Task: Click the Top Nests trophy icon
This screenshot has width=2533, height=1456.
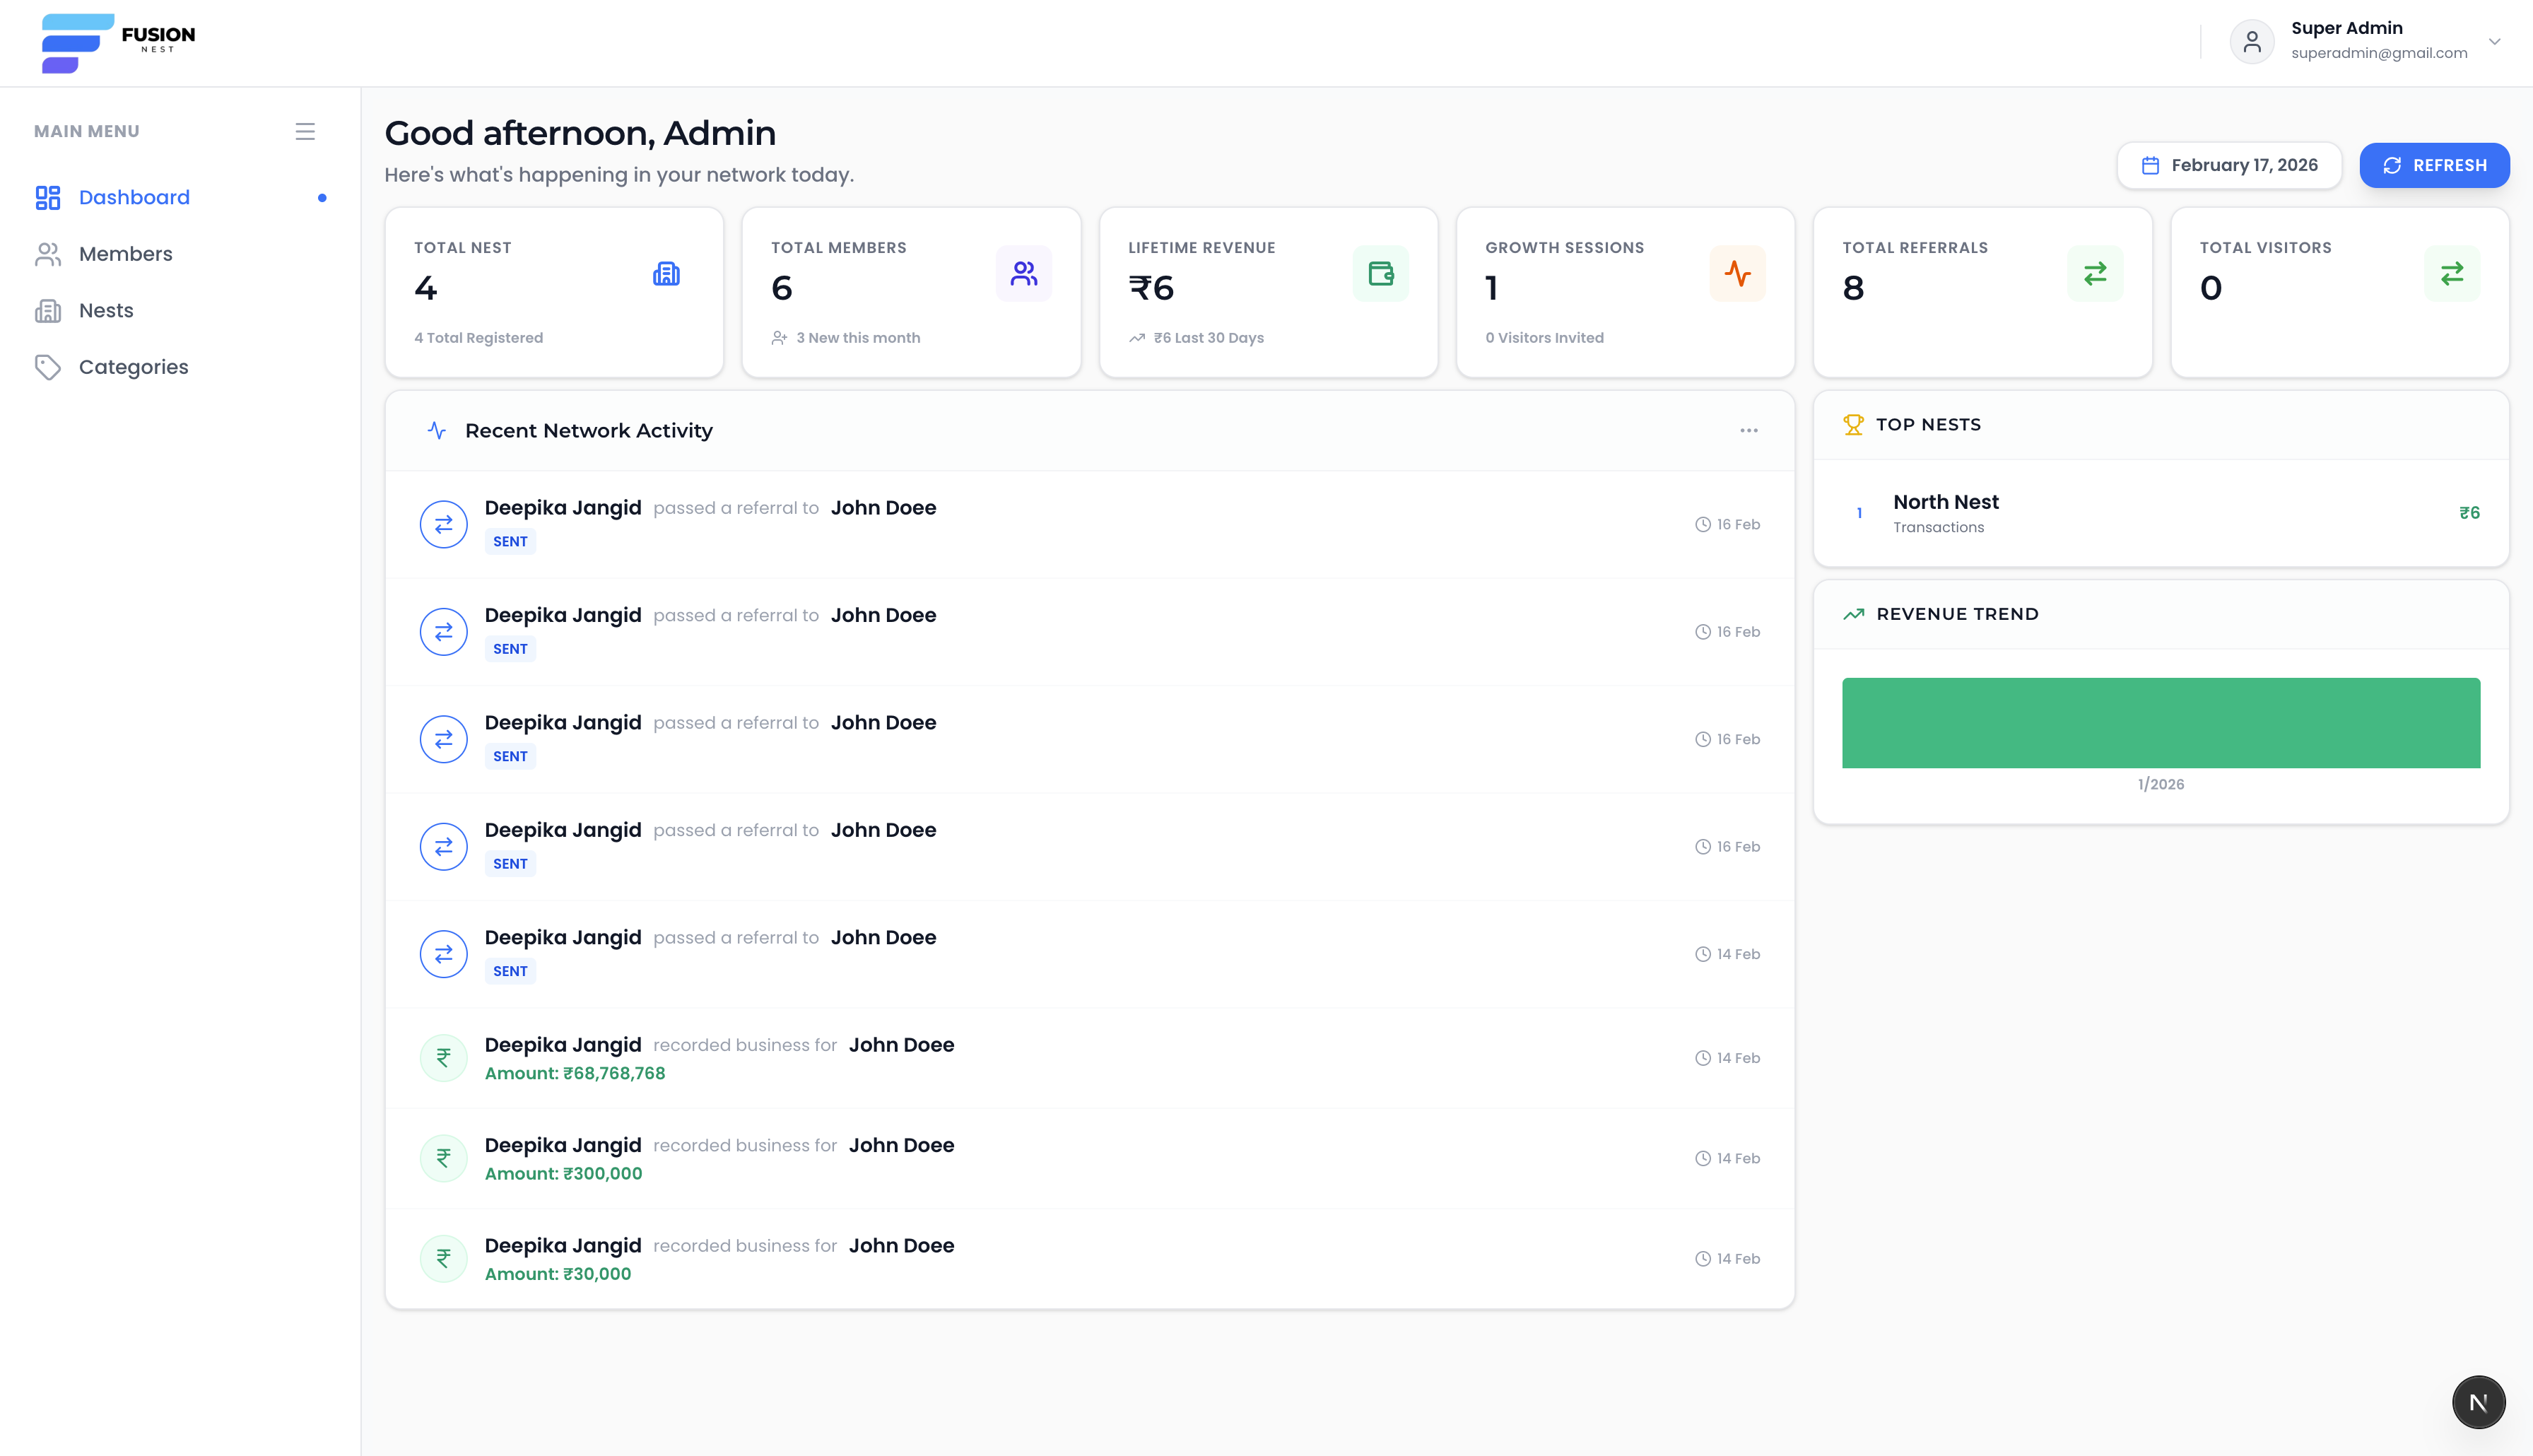Action: [x=1855, y=424]
